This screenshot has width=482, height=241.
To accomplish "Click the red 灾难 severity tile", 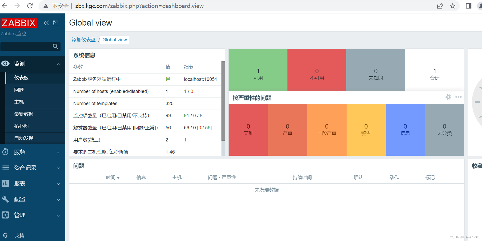I will [248, 130].
